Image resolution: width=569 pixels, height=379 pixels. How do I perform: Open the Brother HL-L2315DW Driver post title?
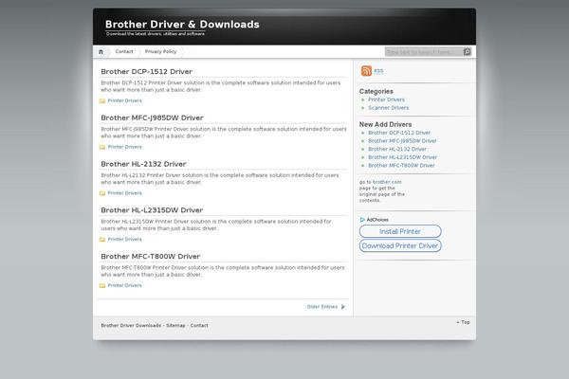pos(152,210)
